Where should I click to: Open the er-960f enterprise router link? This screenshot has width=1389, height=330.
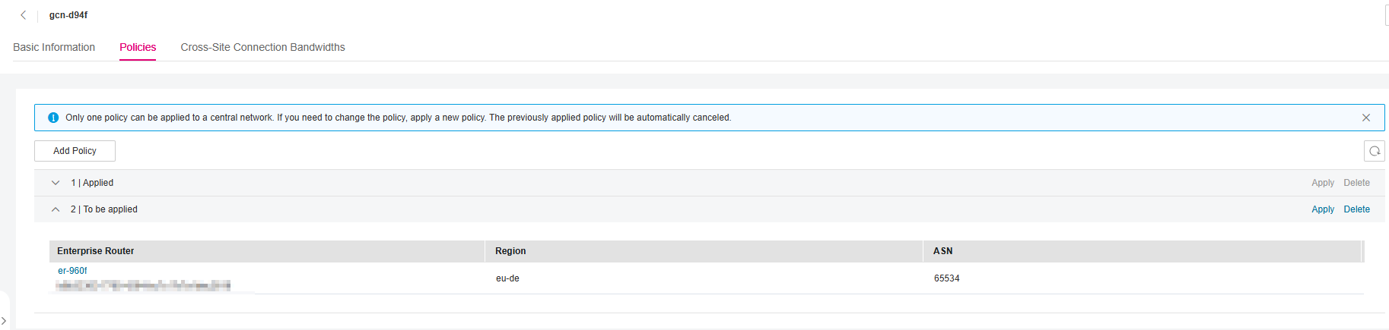tap(72, 271)
